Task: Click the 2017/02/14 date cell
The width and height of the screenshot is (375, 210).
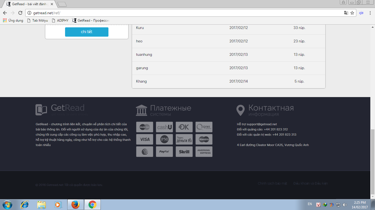Action: tap(239, 81)
